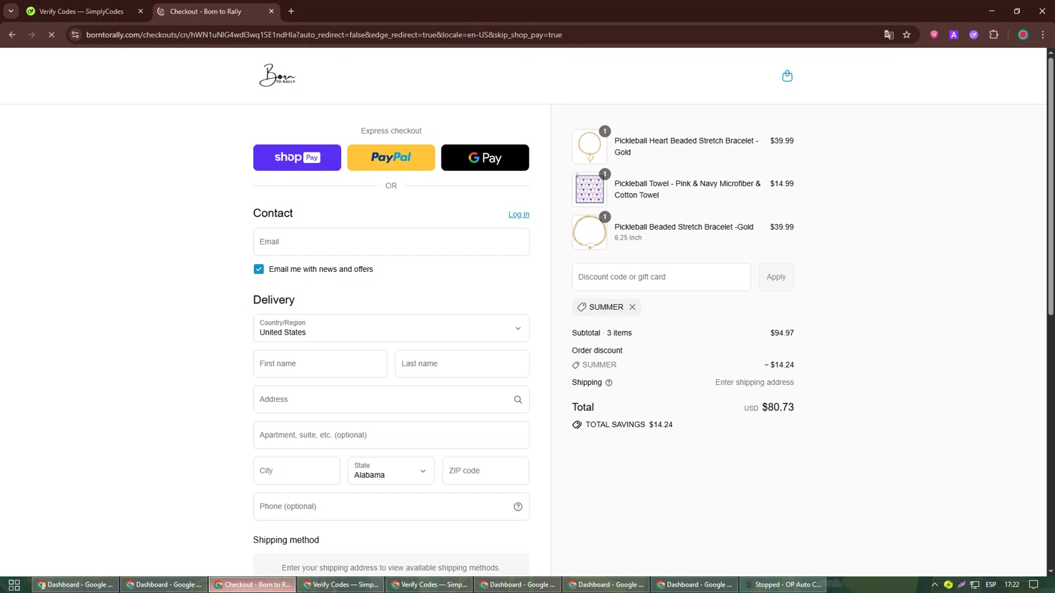
Task: Click the browser address bar URL
Action: [x=324, y=34]
